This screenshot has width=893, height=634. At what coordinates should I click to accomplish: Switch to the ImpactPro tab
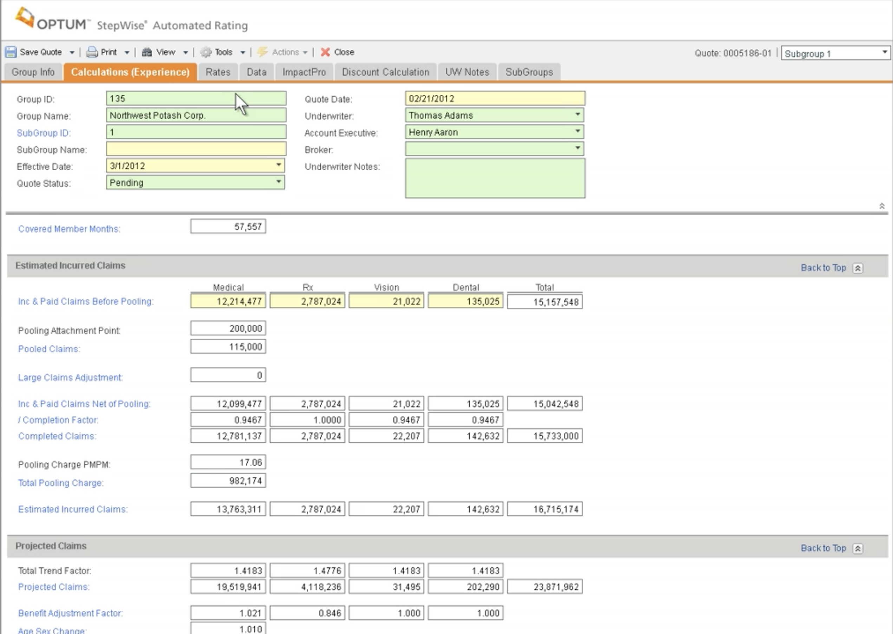pos(304,72)
